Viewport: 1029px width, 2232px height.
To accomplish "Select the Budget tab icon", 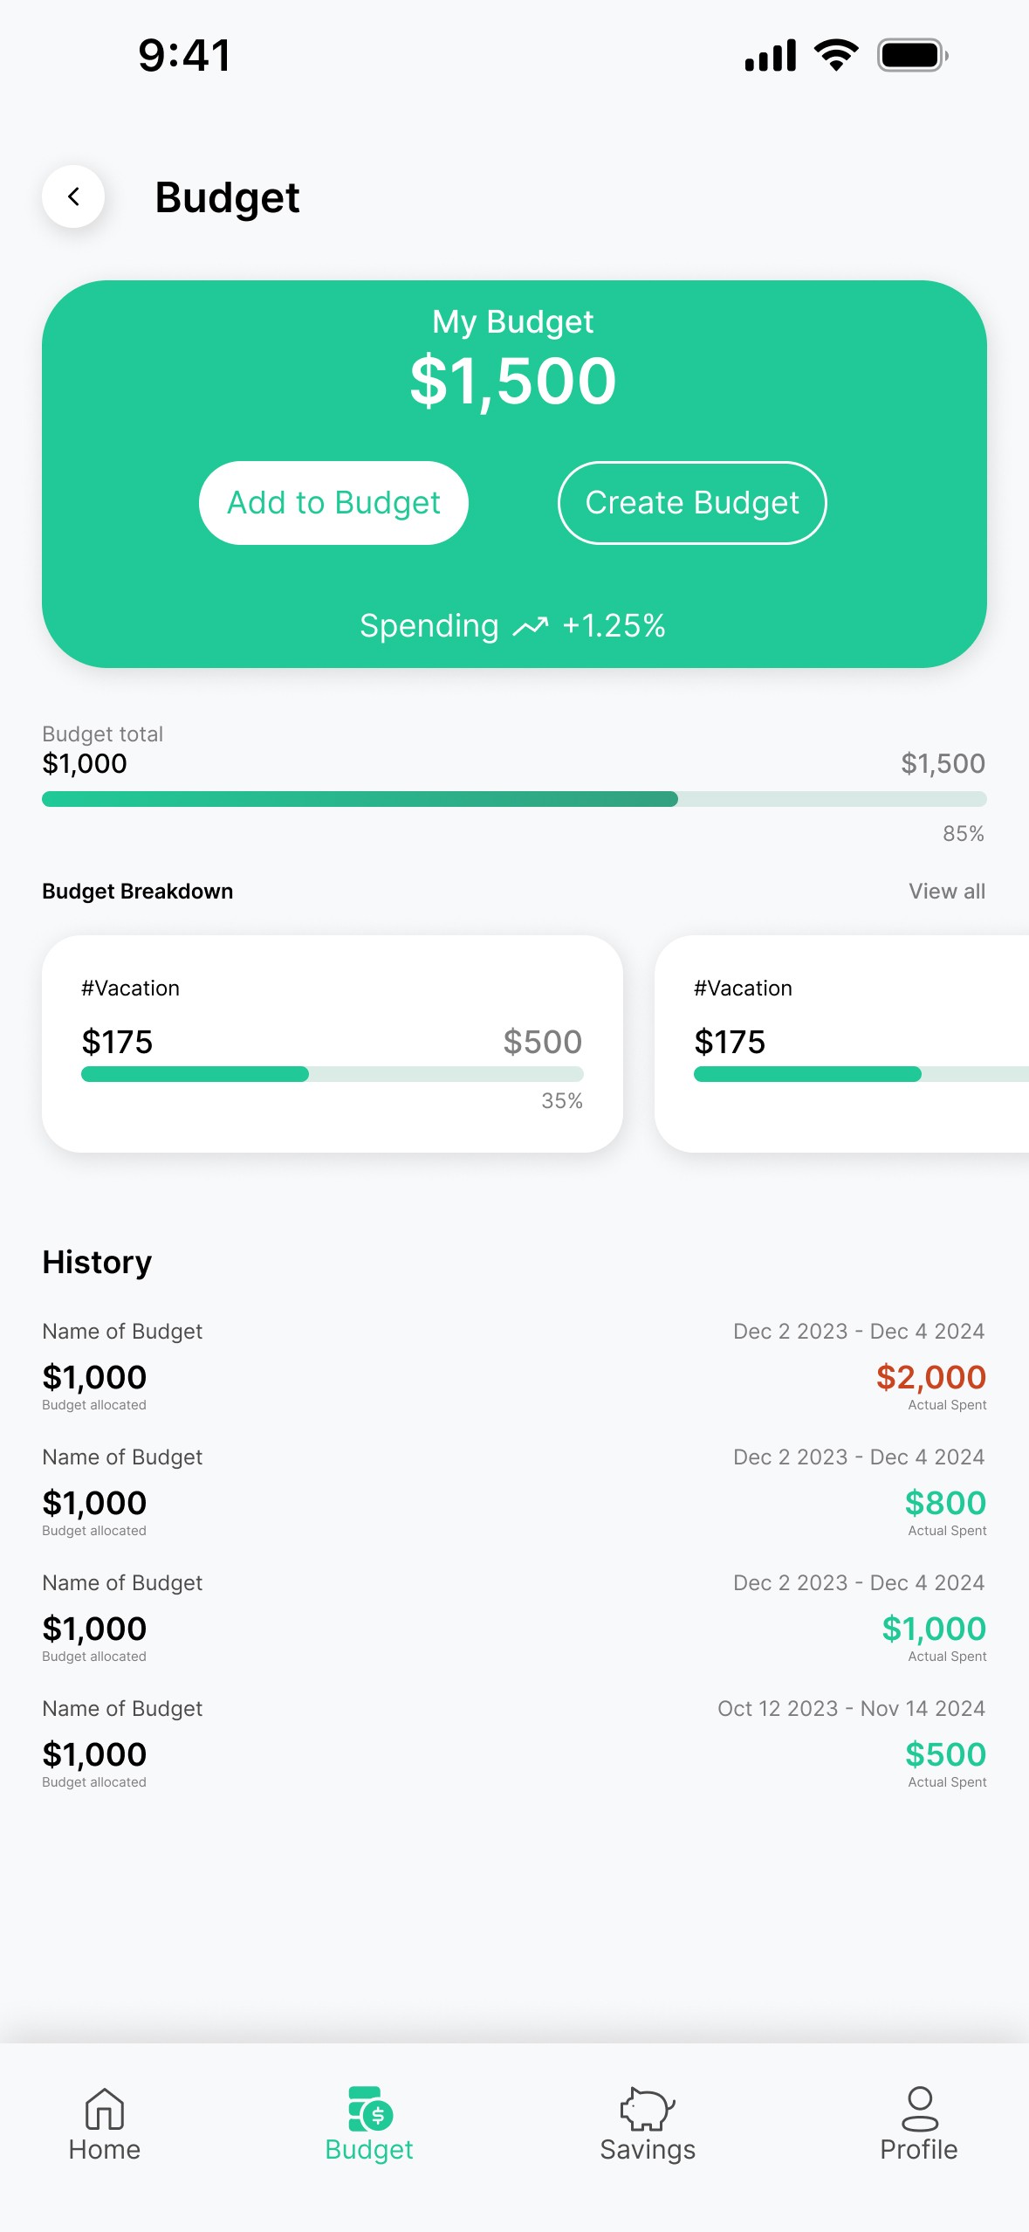I will (370, 2109).
